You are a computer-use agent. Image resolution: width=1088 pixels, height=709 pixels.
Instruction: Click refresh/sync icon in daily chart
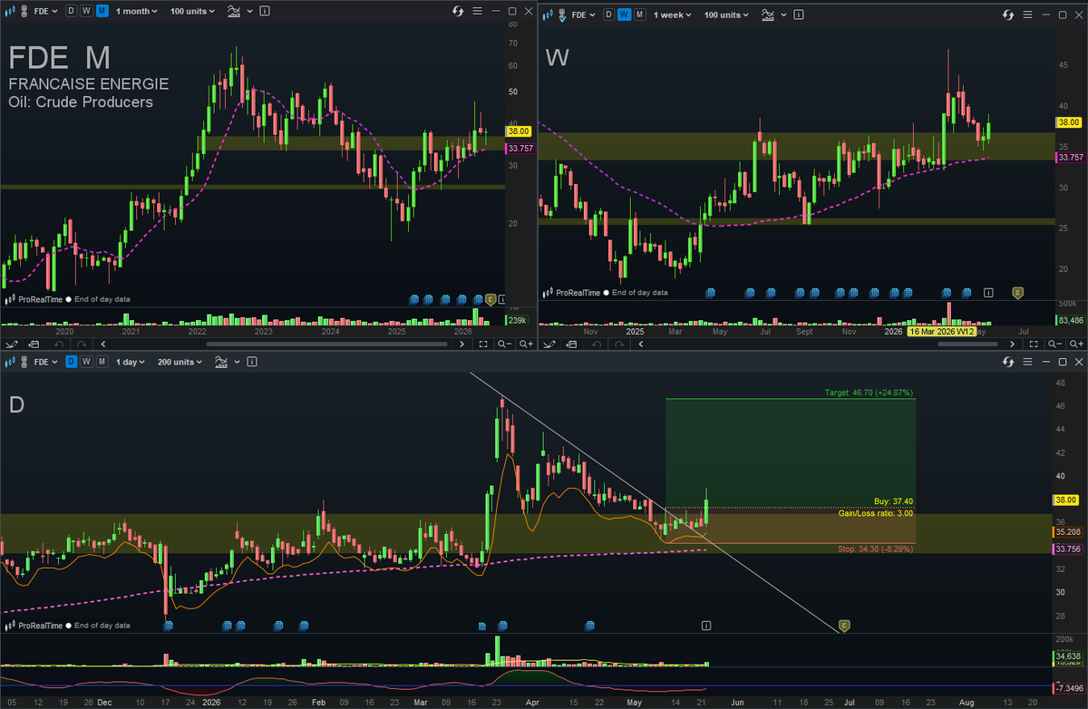pyautogui.click(x=1010, y=361)
